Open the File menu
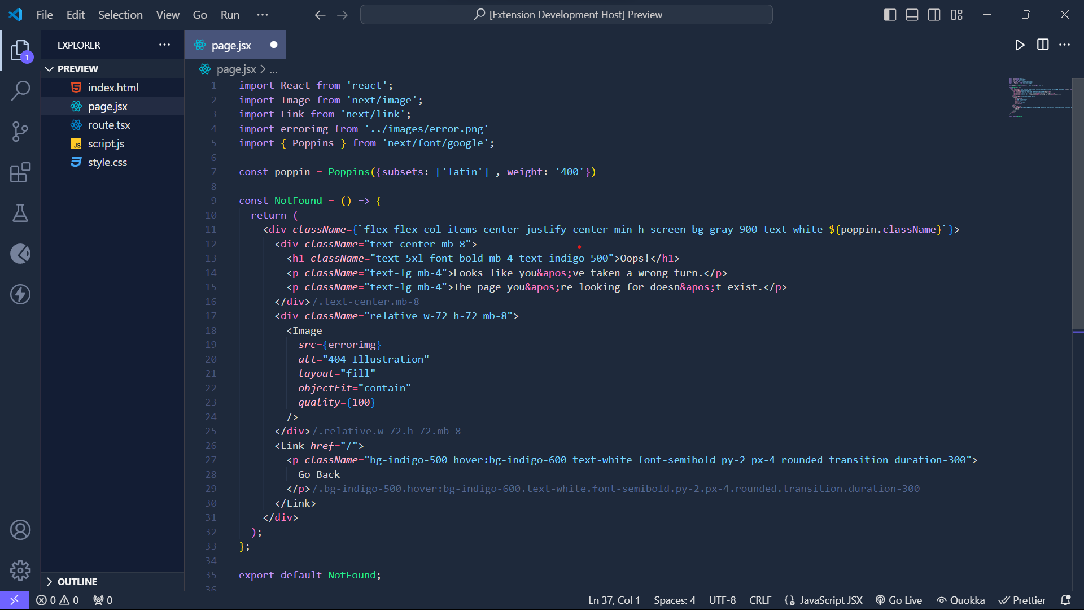The image size is (1084, 610). click(x=45, y=15)
